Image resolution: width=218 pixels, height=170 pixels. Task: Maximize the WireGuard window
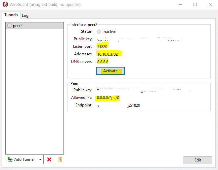pos(195,4)
